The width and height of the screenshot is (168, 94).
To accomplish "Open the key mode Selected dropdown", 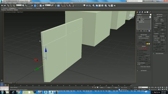I will click(x=143, y=87).
